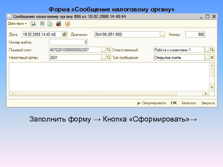The height and width of the screenshot is (167, 223).
Task: Click the navigate-back list toolbar icon
Action: (x=33, y=24)
